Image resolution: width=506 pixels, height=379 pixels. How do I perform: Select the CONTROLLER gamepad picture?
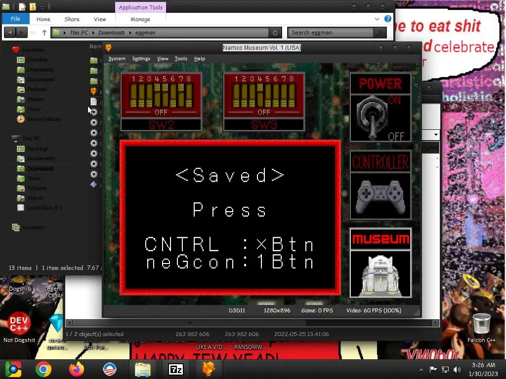coord(380,196)
